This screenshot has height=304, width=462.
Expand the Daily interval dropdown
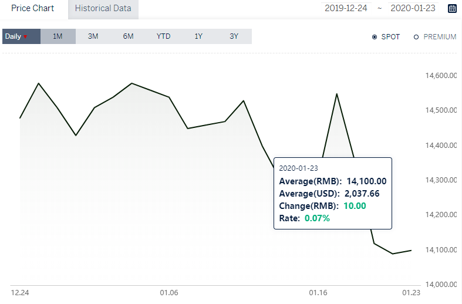click(x=21, y=36)
